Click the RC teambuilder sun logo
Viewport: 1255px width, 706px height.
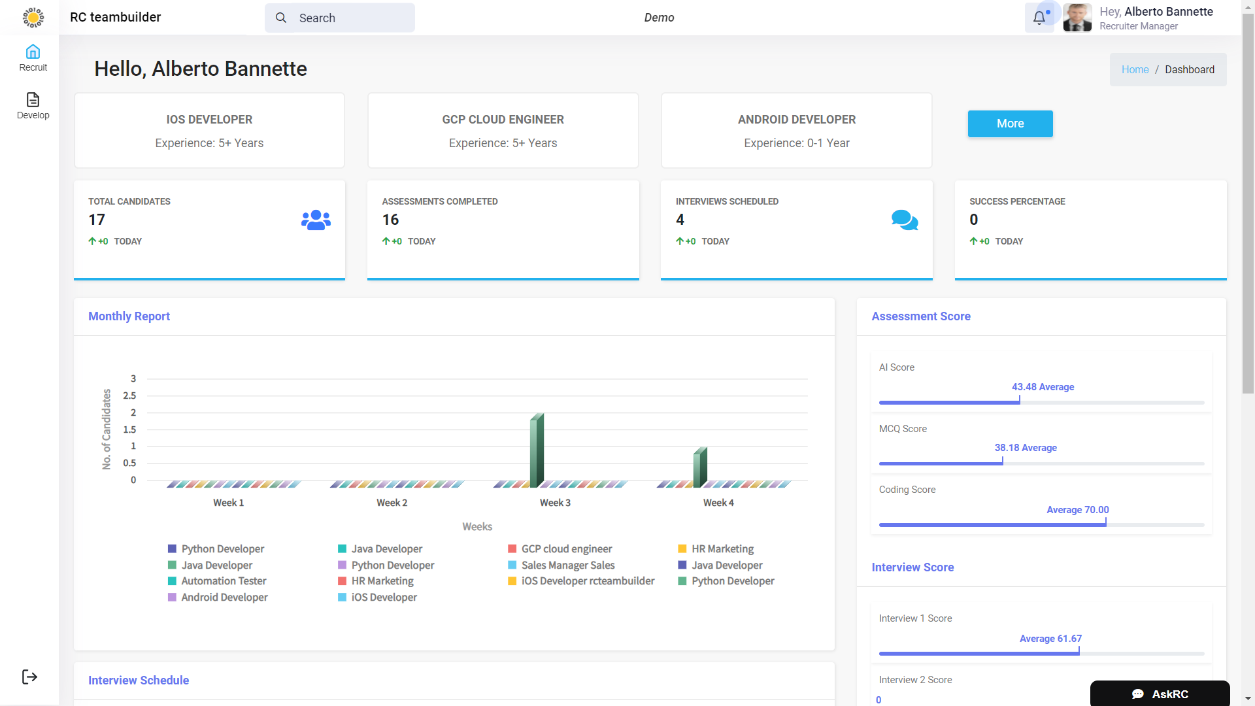point(33,18)
